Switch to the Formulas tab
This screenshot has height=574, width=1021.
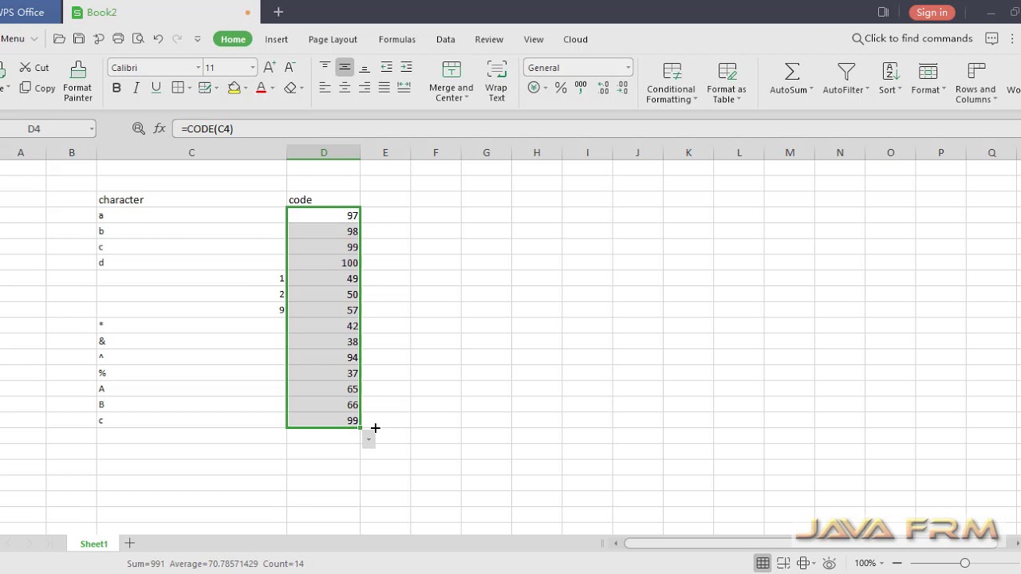point(396,39)
